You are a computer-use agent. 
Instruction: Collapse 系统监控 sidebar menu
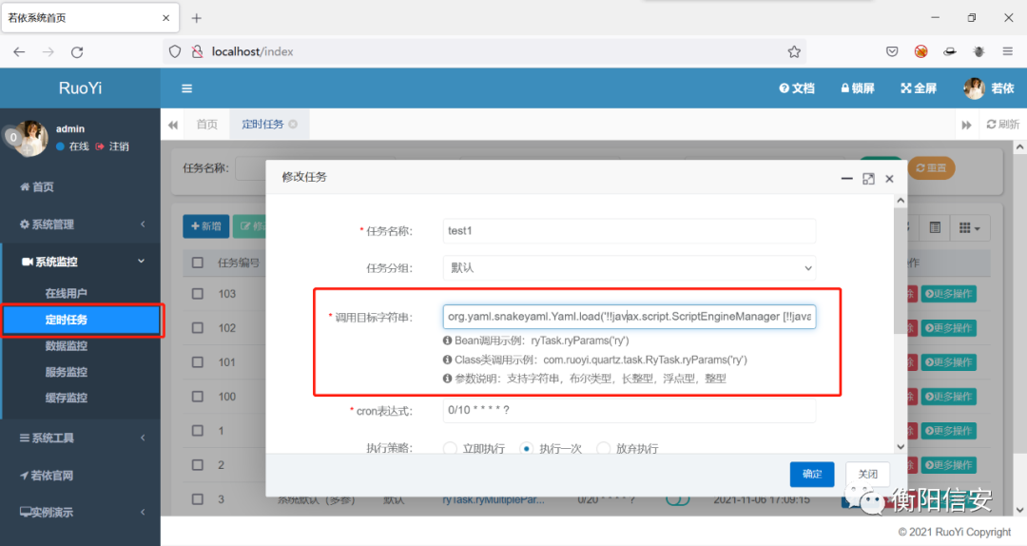(x=81, y=262)
